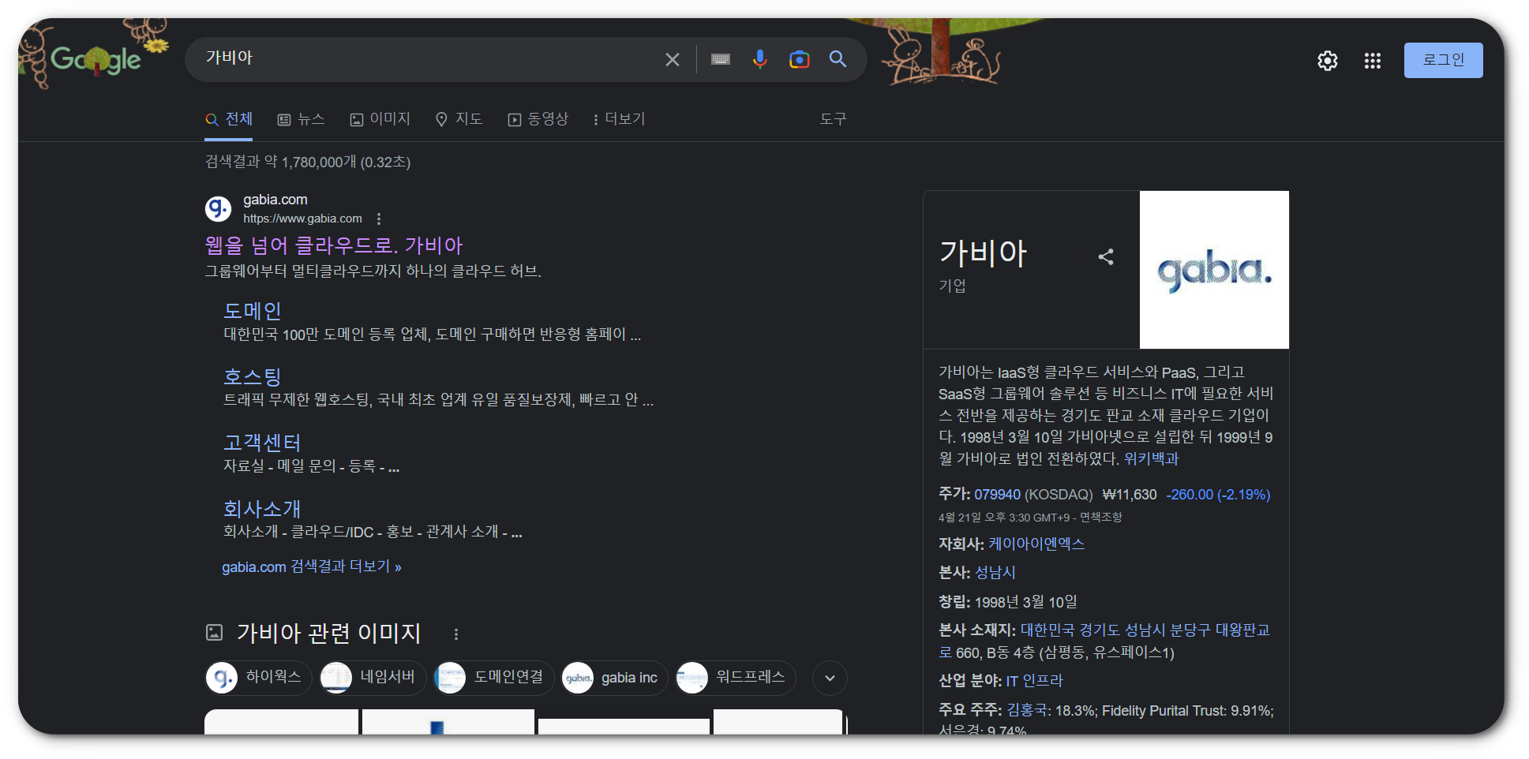Open options for the gabia.com result
The image size is (1529, 759).
378,219
